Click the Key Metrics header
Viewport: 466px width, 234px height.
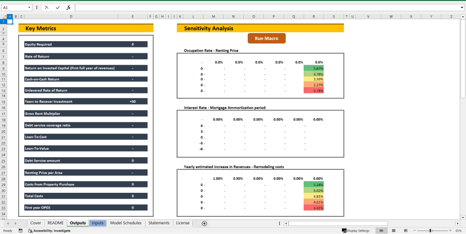tap(86, 28)
